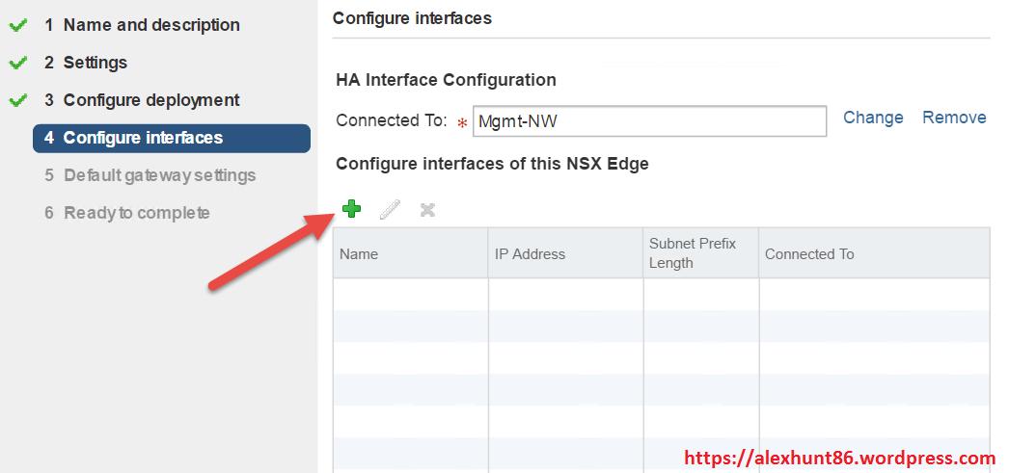
Task: Click the X delete interface icon
Action: click(427, 209)
